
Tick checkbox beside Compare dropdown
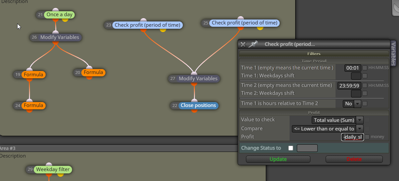[367, 128]
